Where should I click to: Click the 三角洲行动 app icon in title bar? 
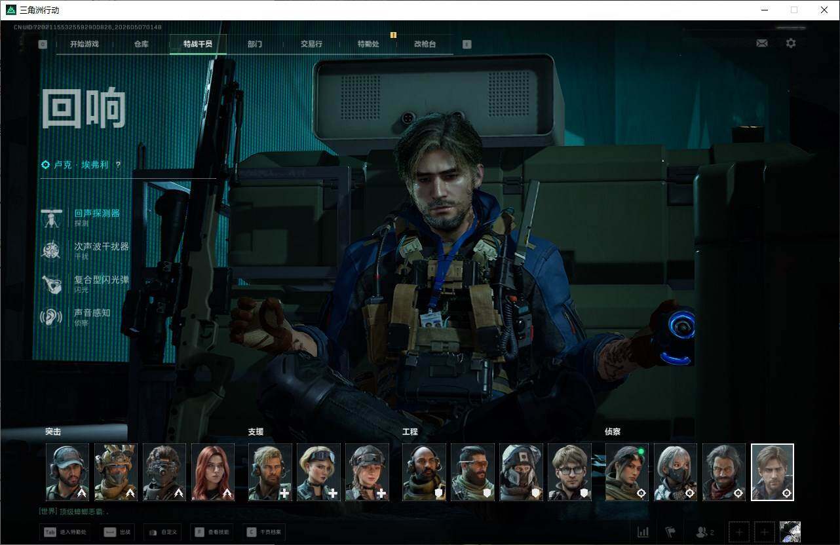point(10,10)
